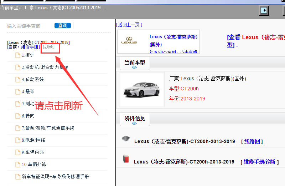Open Lexus（凌志-雷克萨斯）(国外) brand link
Screen dimensions: 285x186
coord(173,41)
